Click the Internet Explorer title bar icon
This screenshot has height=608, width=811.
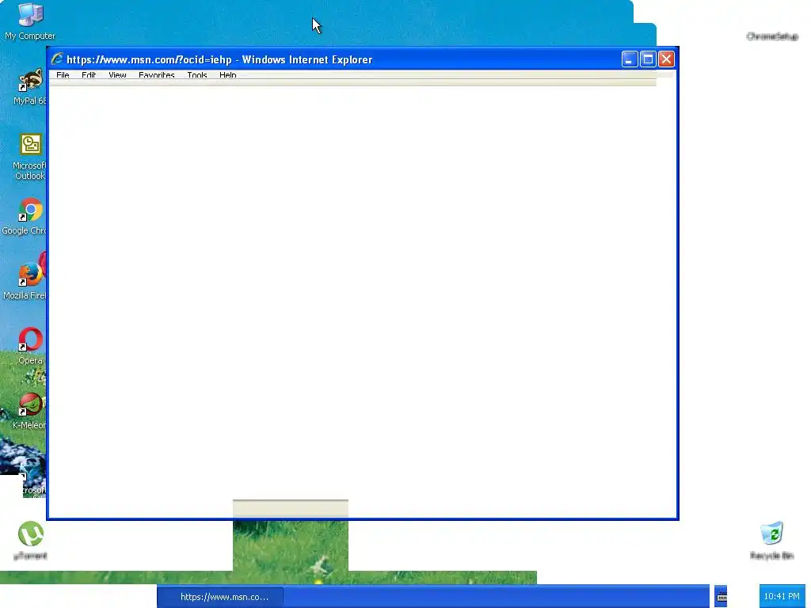click(57, 59)
